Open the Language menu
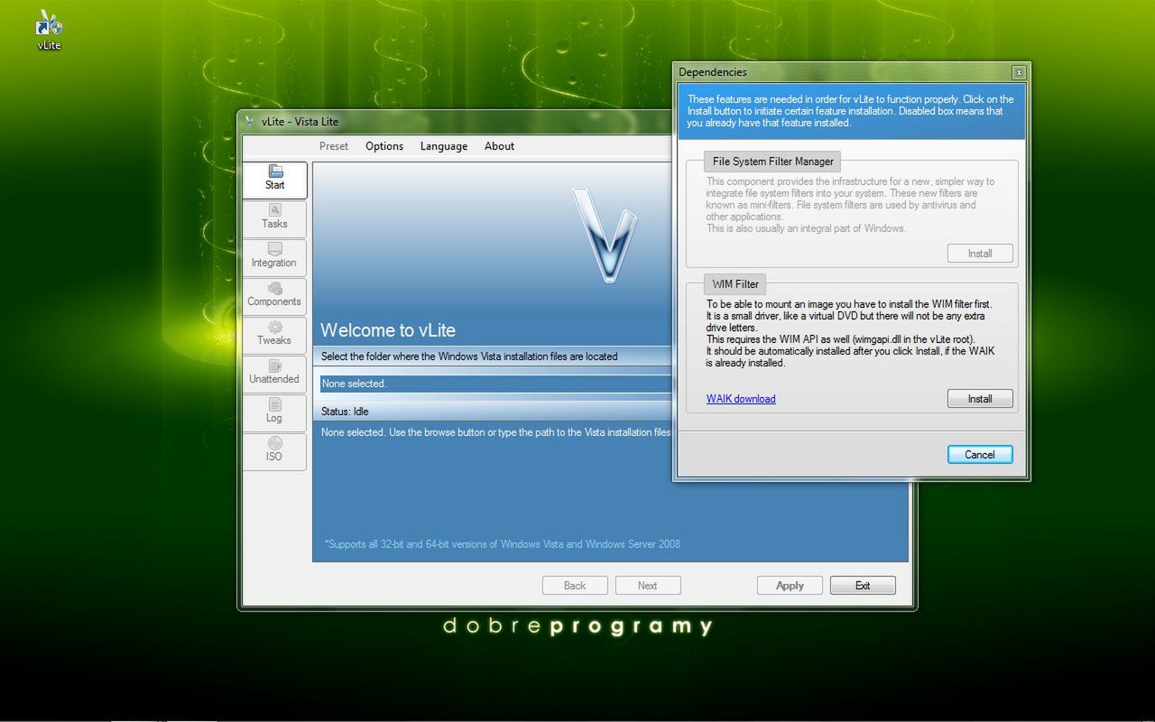This screenshot has height=722, width=1155. click(444, 146)
